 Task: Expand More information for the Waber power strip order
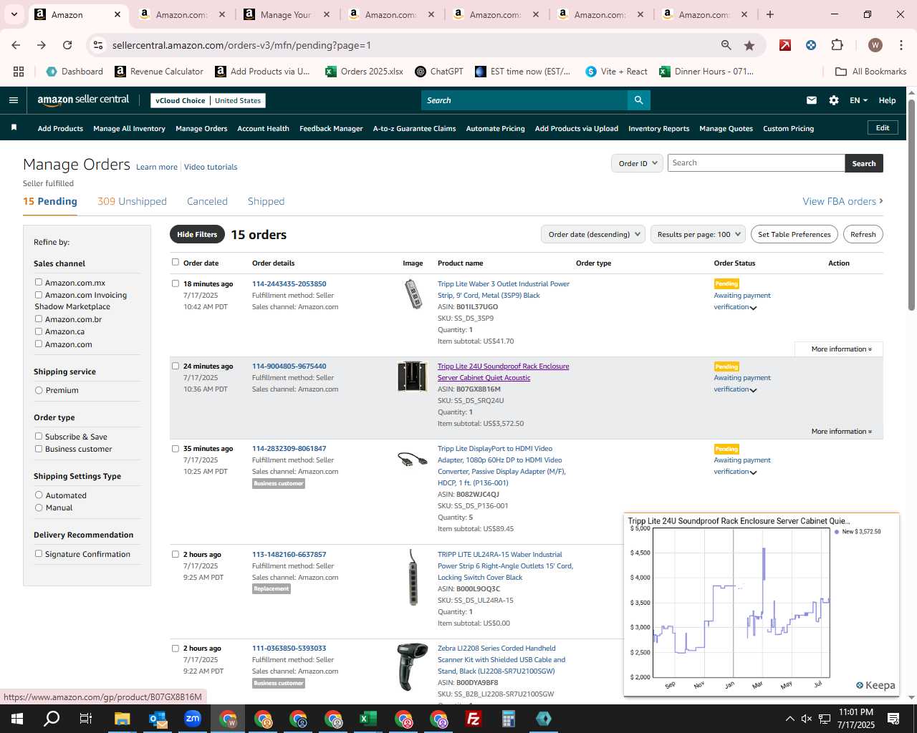pyautogui.click(x=841, y=349)
